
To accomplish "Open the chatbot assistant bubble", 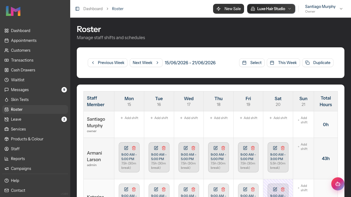I will (x=338, y=184).
